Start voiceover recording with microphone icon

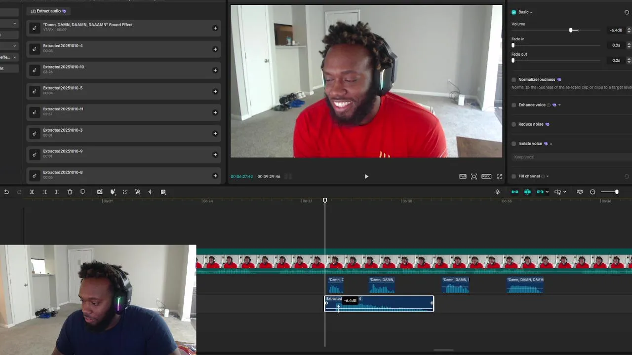point(497,192)
